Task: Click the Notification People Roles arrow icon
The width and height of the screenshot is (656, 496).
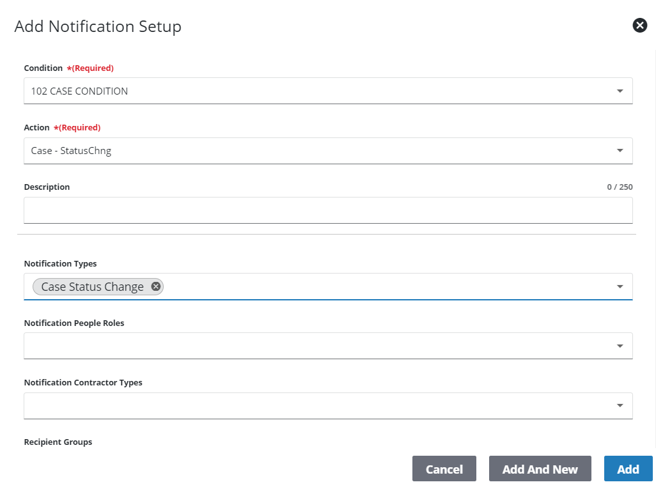Action: point(619,346)
